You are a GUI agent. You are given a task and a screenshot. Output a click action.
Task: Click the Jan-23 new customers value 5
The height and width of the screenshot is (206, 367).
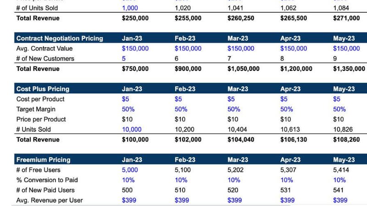pyautogui.click(x=124, y=59)
